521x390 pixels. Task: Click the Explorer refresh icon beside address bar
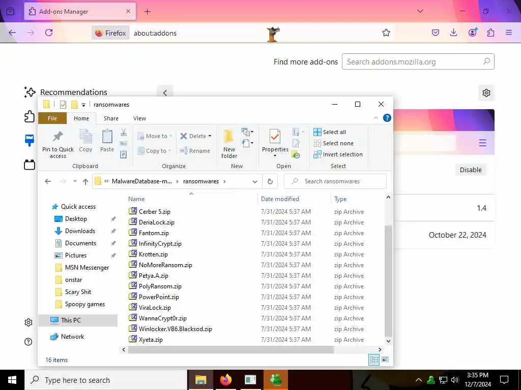pos(270,181)
